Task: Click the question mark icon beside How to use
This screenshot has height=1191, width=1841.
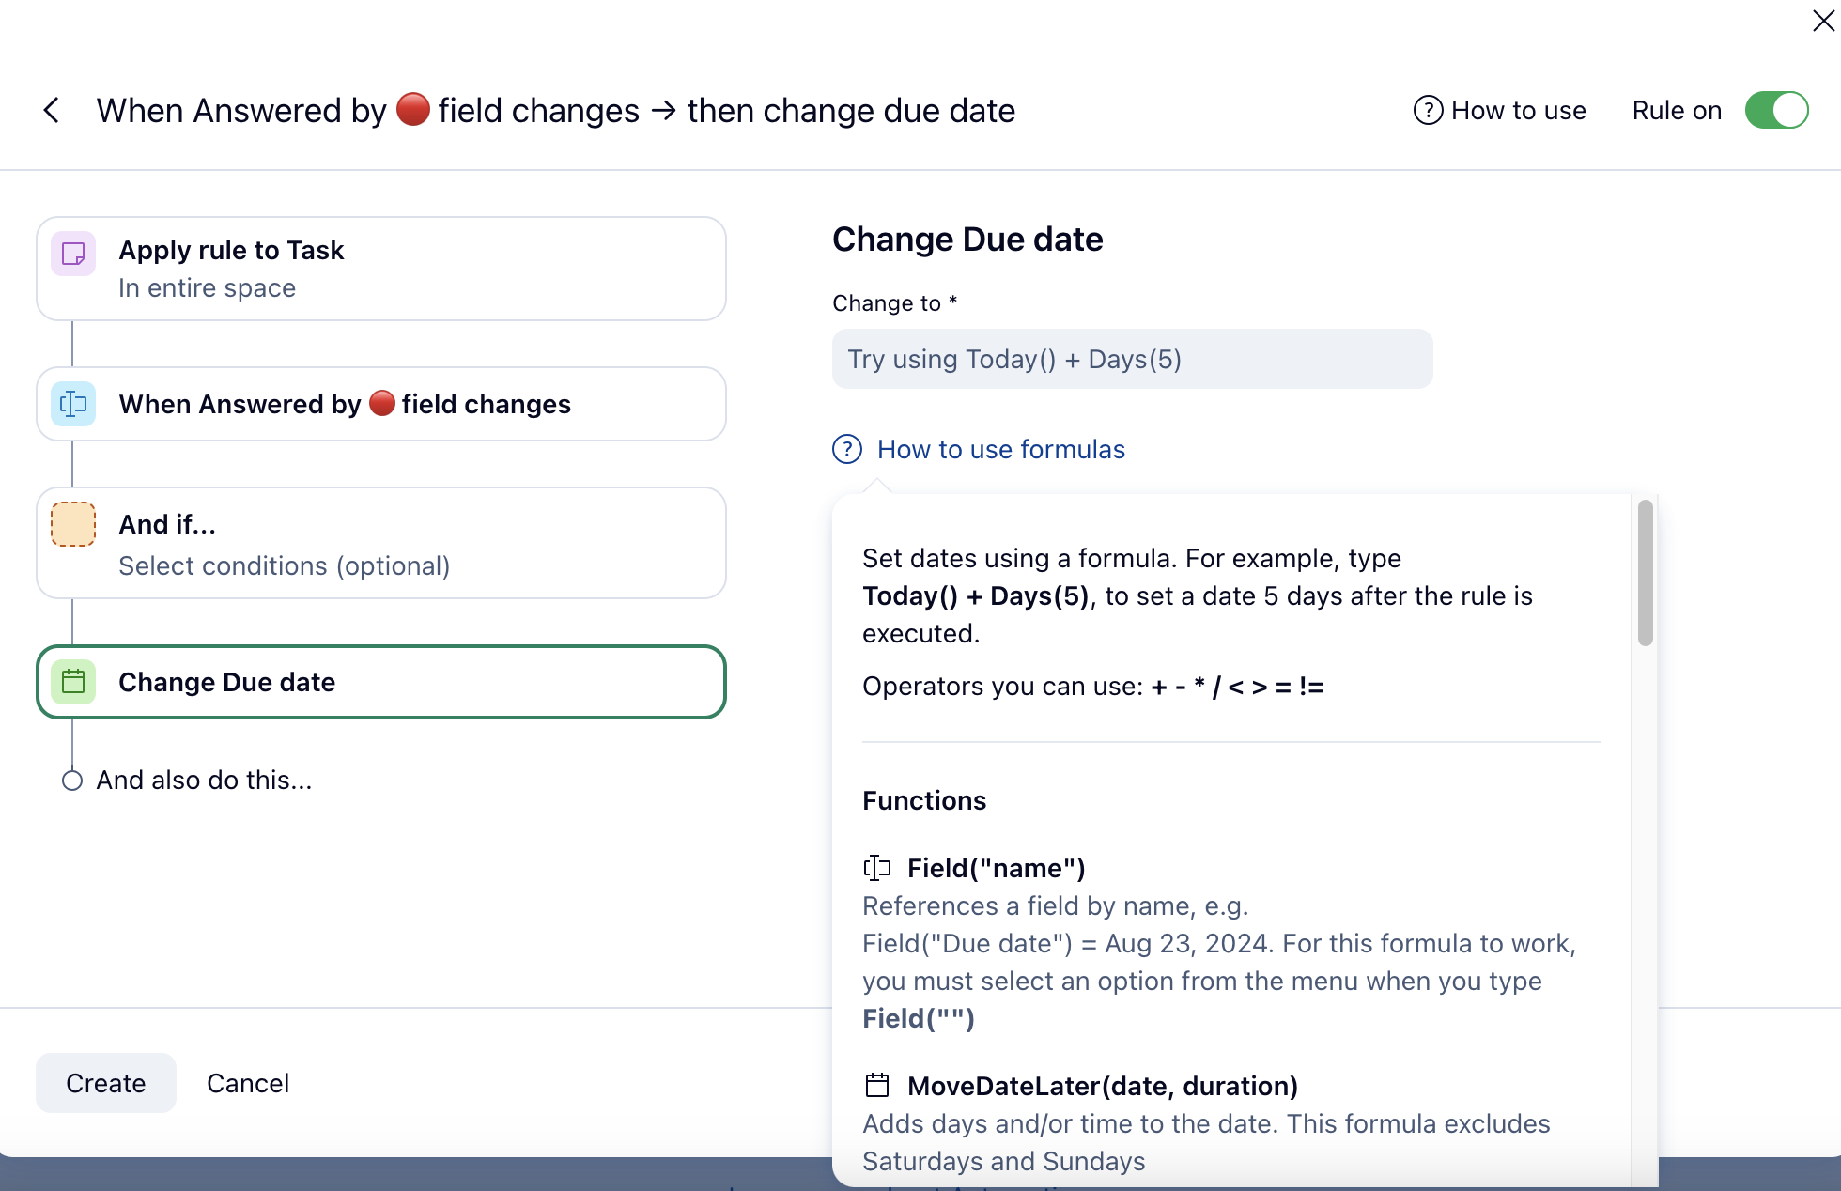Action: coord(1428,111)
